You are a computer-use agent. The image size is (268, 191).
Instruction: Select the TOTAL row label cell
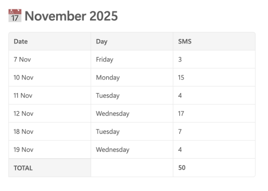coord(50,168)
